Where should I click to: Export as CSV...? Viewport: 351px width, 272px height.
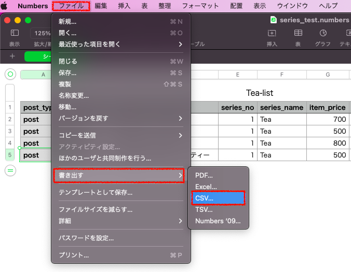218,198
